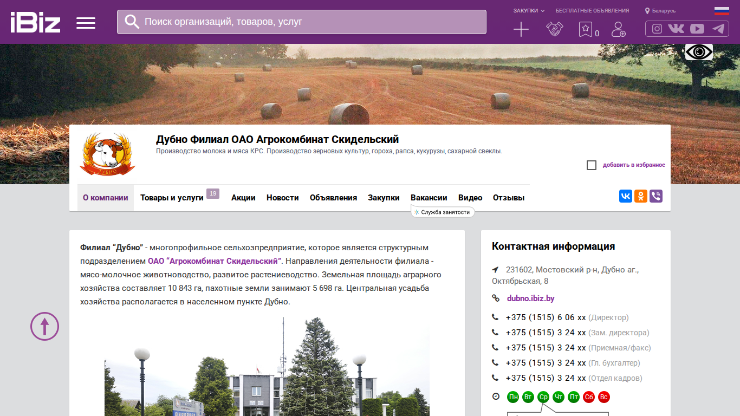Viewport: 740px width, 416px height.
Task: Open the Telegram icon in header
Action: 718,29
